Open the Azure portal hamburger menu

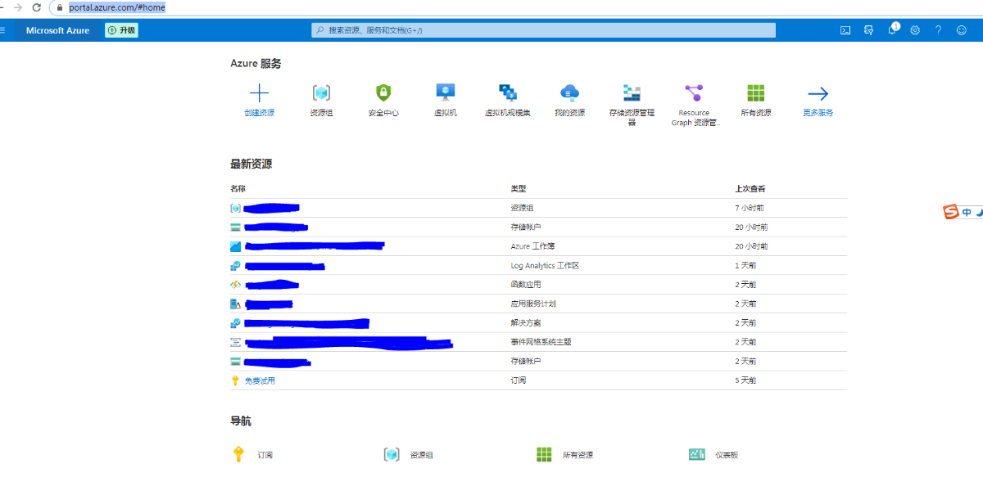click(x=2, y=30)
